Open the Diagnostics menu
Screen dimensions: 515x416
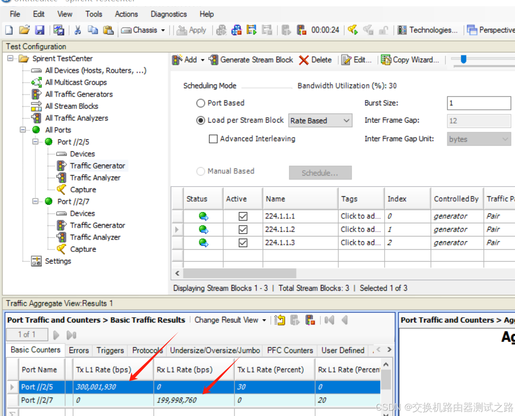[168, 14]
